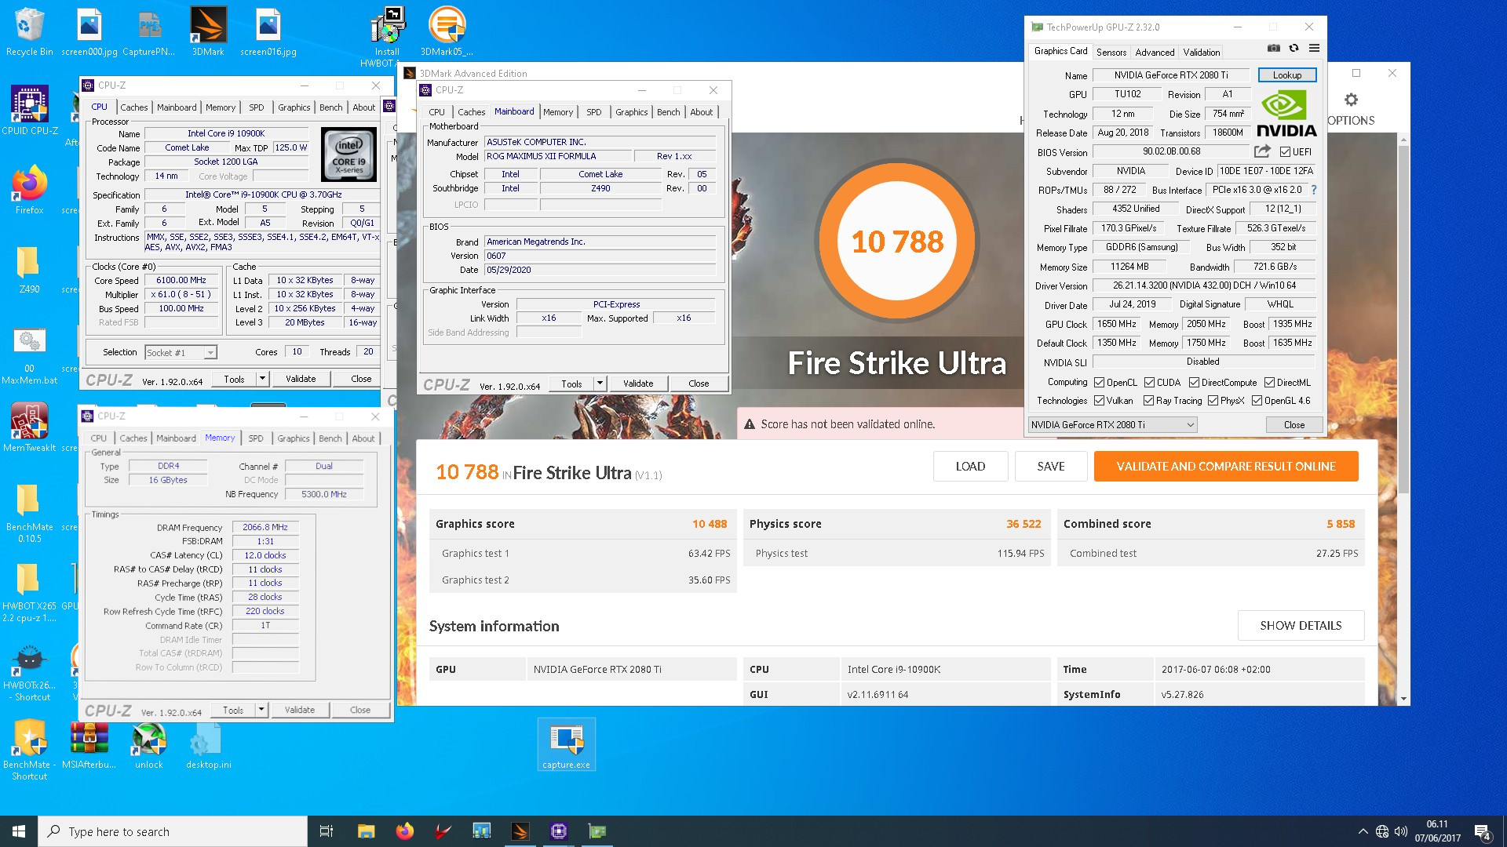
Task: Click Lookup button in GPU-Z
Action: tap(1286, 75)
